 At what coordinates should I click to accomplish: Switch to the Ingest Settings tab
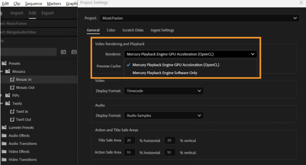tap(162, 30)
